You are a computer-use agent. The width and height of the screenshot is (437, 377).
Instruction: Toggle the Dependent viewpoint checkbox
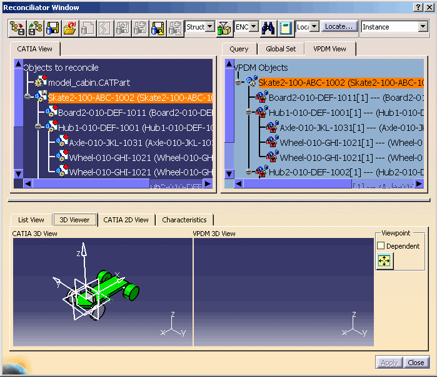381,245
